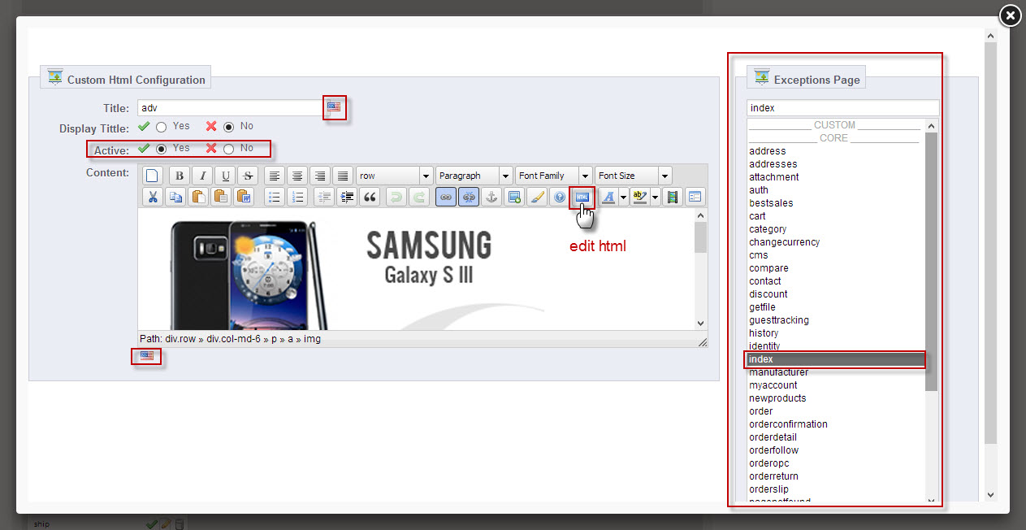This screenshot has height=530, width=1026.
Task: Align text center
Action: click(297, 176)
